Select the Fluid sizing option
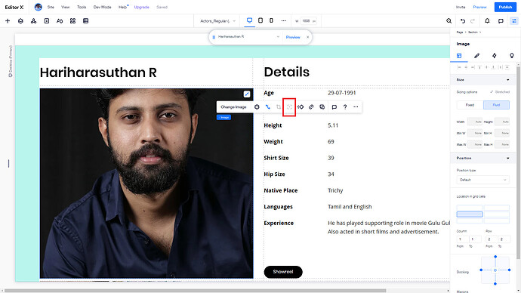 coord(496,105)
